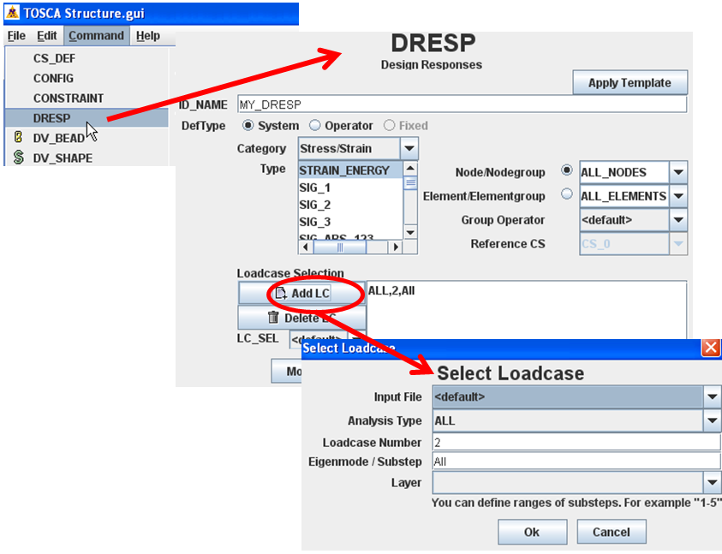Screen dimensions: 722x554
Task: Select STRAIN_ENERGY in Type list
Action: pos(350,170)
